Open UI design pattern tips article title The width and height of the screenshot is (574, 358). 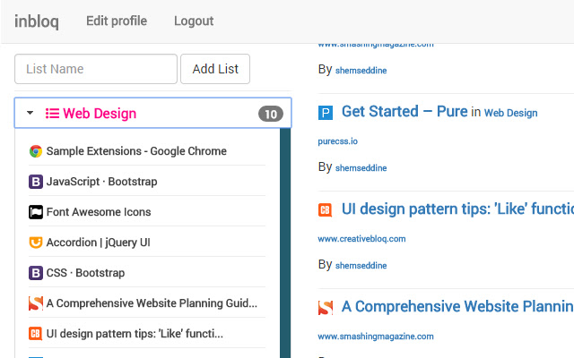(457, 209)
